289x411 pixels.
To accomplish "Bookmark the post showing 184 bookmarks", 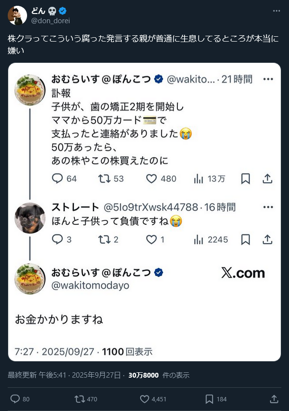I will (216, 399).
